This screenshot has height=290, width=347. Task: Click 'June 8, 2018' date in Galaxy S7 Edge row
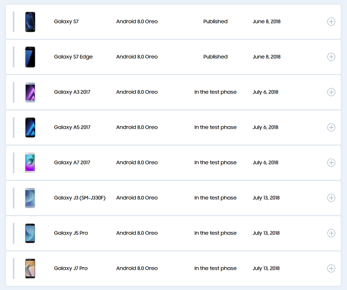267,57
